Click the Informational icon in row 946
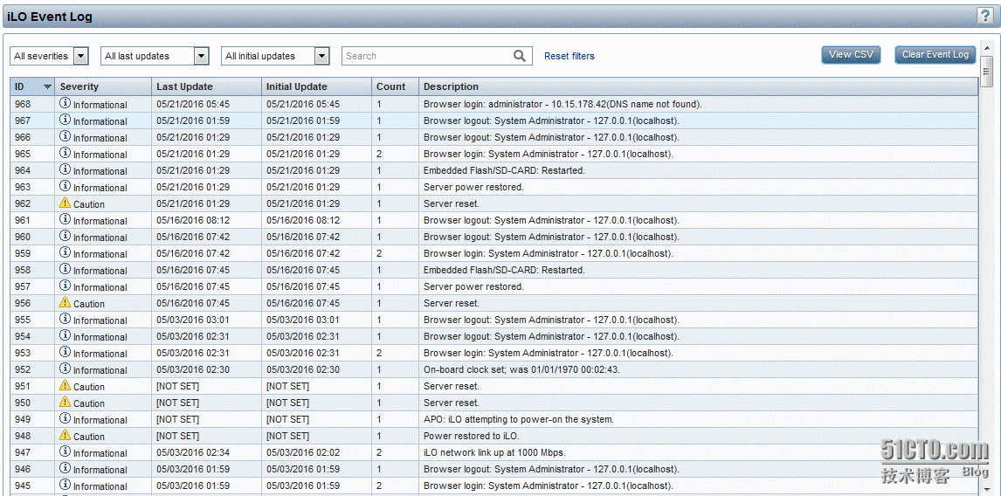The height and width of the screenshot is (496, 1001). 66,468
